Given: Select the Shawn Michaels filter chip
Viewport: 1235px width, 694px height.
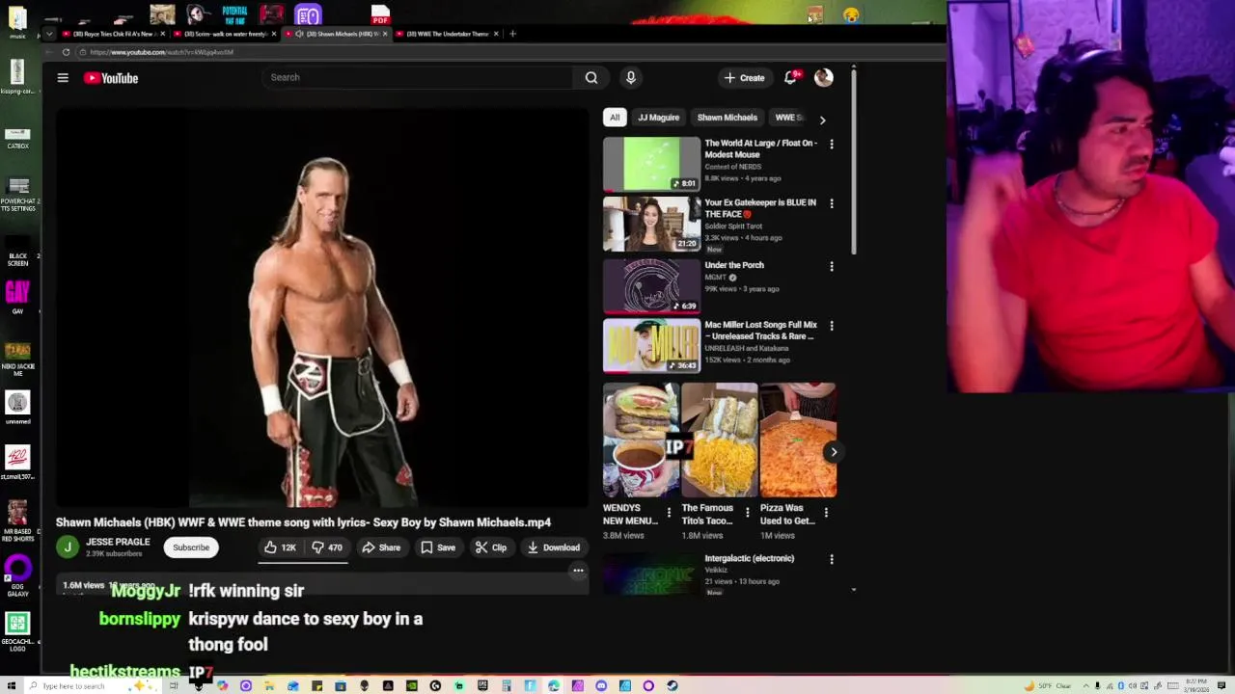Looking at the screenshot, I should (x=727, y=118).
